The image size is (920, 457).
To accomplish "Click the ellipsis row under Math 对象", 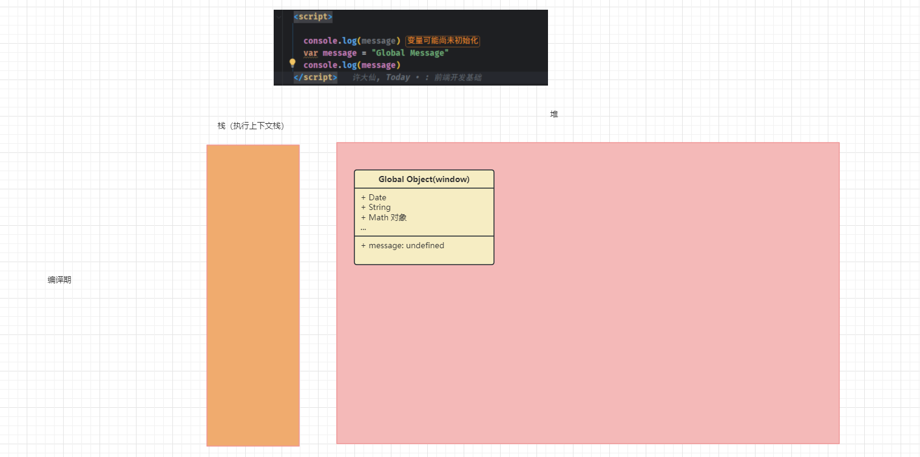I will pos(364,228).
